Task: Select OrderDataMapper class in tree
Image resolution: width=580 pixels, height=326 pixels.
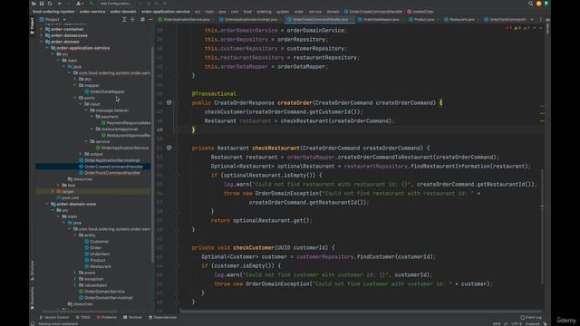Action: pyautogui.click(x=105, y=91)
